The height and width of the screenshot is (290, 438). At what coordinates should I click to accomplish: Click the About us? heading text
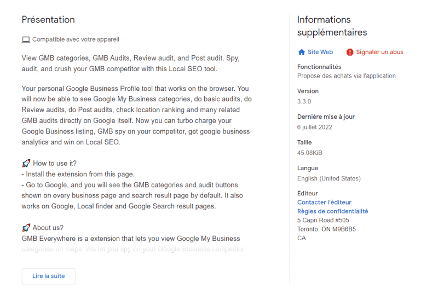(x=48, y=228)
